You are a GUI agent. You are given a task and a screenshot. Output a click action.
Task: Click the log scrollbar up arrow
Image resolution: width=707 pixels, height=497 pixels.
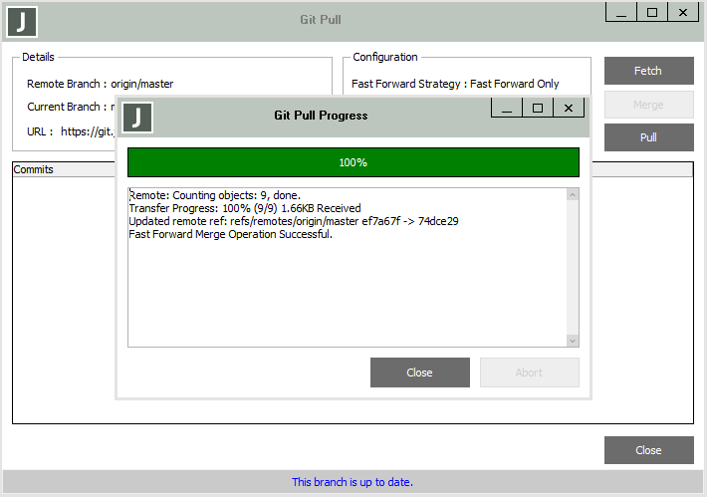(x=573, y=195)
